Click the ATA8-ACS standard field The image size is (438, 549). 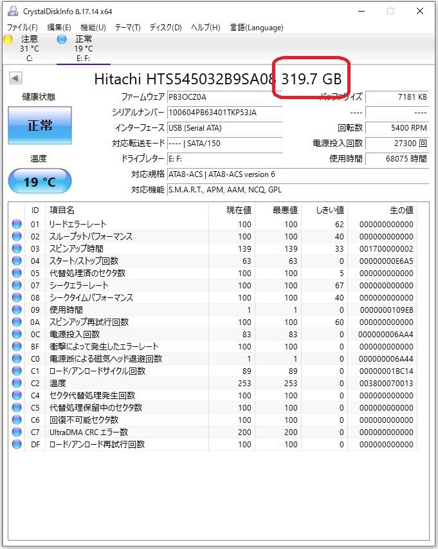(x=298, y=174)
